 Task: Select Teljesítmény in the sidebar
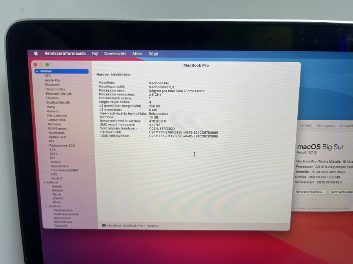(60, 166)
